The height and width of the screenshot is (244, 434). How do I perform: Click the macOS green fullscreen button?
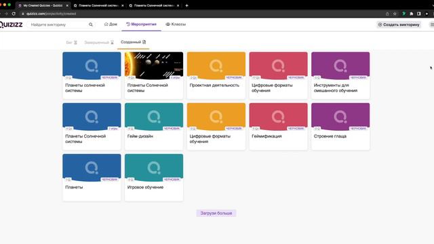tap(9, 5)
